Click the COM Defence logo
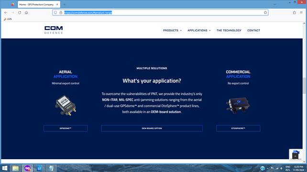Screen dimensions: 307x172 [x=54, y=30]
